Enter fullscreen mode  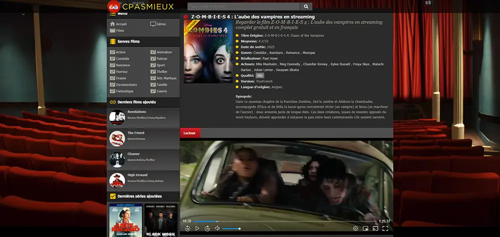pyautogui.click(x=385, y=228)
